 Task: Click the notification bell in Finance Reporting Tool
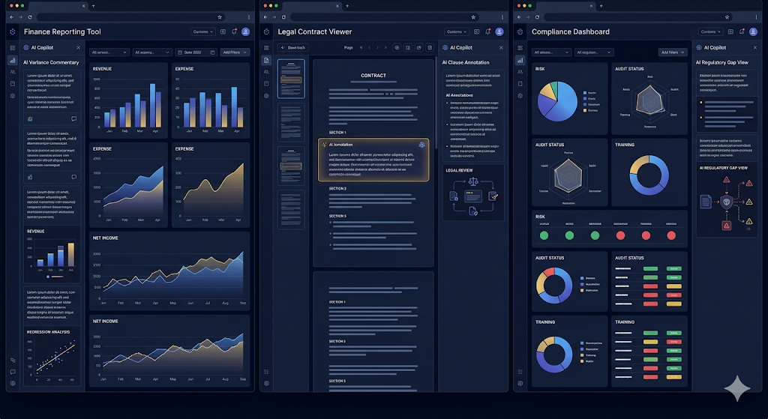click(234, 31)
